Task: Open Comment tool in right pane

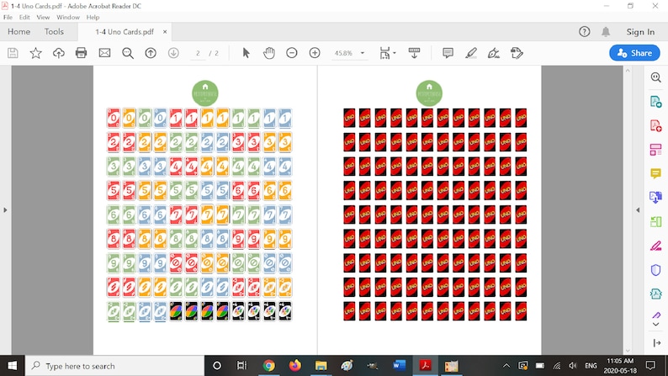Action: (655, 173)
